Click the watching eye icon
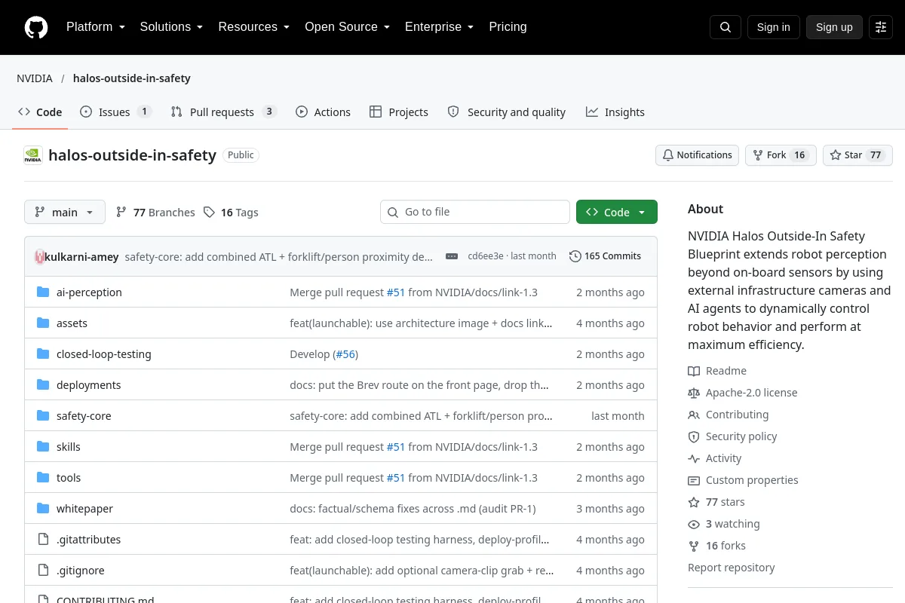Screen dimensions: 905x603 point(694,524)
